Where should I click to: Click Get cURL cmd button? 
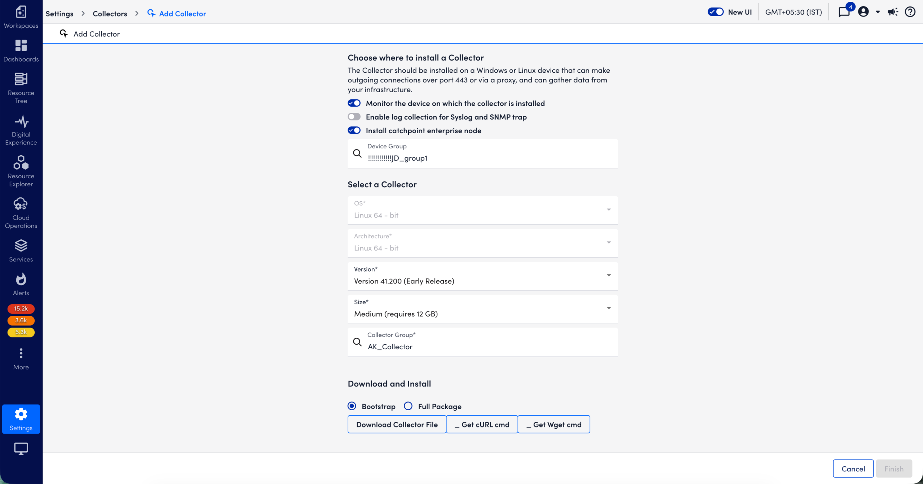[x=482, y=425]
